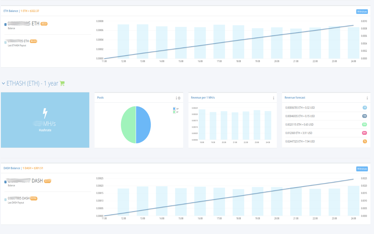Toggle the DP legend entry in Pools
This screenshot has height=234, width=374.
click(176, 109)
